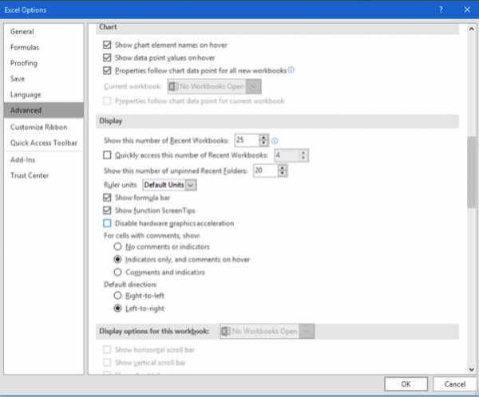Click the 'For cells with comments, show:' label

pyautogui.click(x=152, y=236)
